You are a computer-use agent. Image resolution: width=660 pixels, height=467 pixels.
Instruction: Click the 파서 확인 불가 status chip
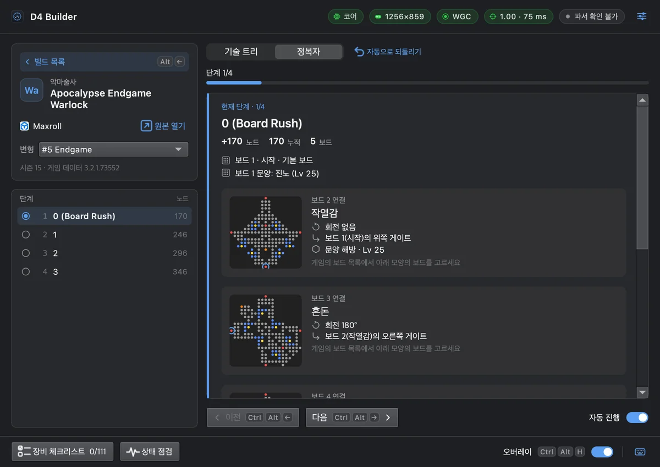[x=592, y=16]
